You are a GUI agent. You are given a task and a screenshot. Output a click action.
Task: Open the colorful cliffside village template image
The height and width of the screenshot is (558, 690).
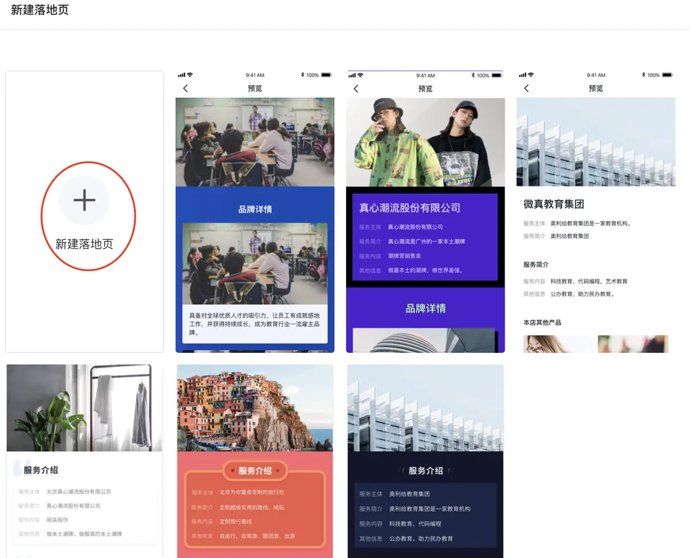pyautogui.click(x=255, y=408)
